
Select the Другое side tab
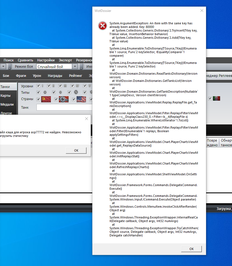(x=8, y=113)
